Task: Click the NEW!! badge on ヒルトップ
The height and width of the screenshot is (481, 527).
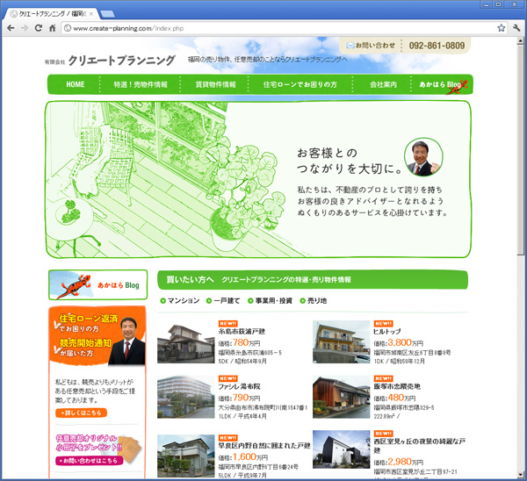Action: click(x=383, y=324)
